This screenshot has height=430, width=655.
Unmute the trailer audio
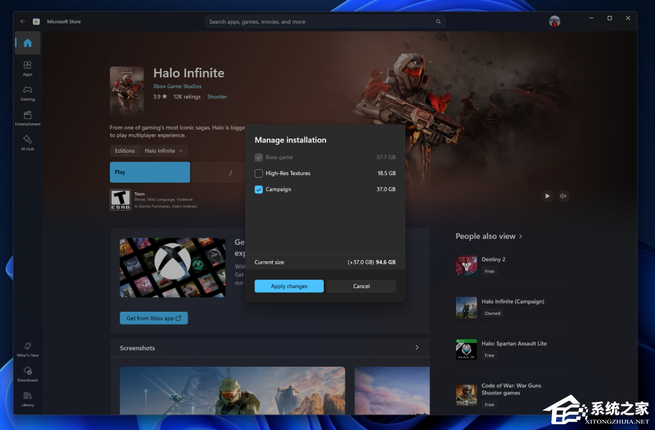point(563,196)
